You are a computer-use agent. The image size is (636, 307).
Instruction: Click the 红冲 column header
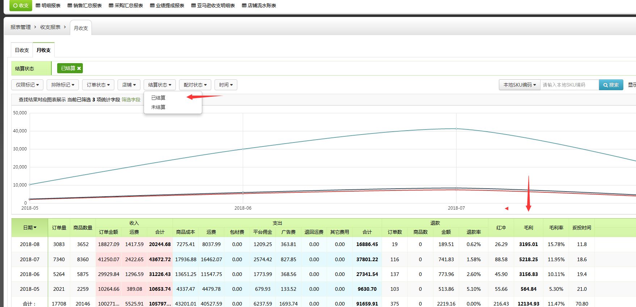[x=501, y=228]
